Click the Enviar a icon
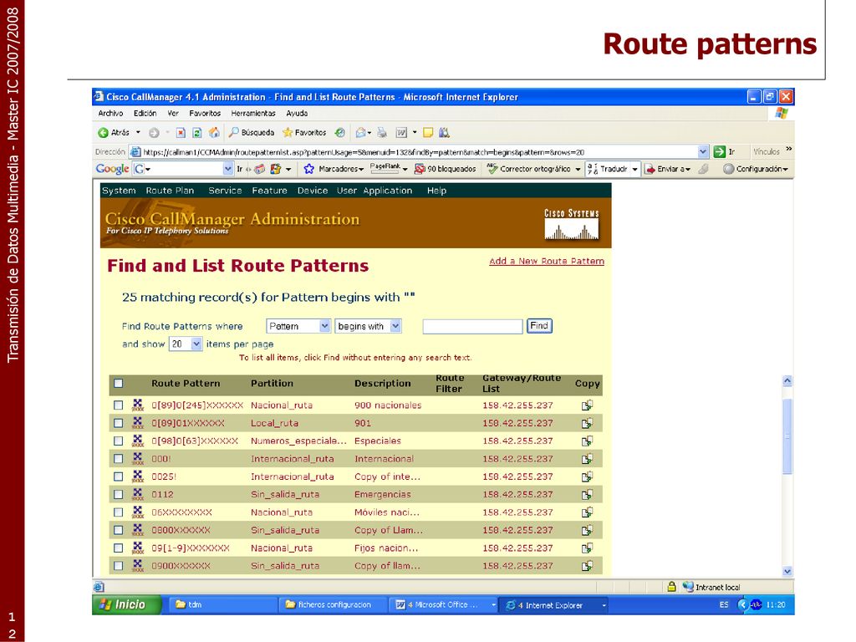Viewport: 856px width, 642px height. pos(650,169)
